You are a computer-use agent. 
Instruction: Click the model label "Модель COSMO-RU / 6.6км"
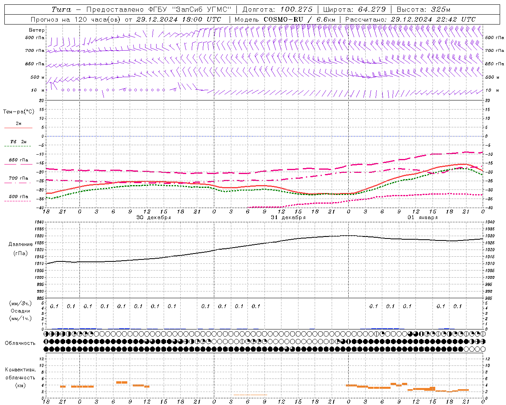click(x=285, y=19)
